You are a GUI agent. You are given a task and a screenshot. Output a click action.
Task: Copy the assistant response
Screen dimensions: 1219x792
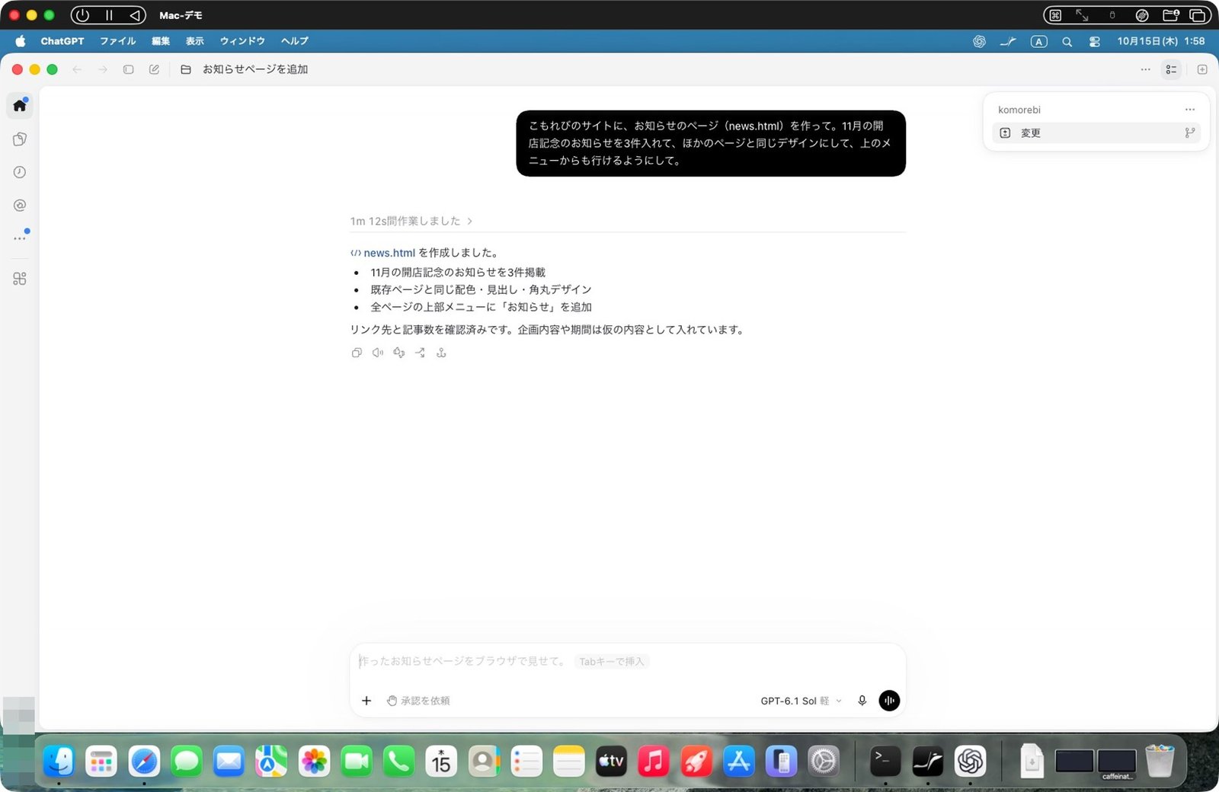tap(357, 353)
